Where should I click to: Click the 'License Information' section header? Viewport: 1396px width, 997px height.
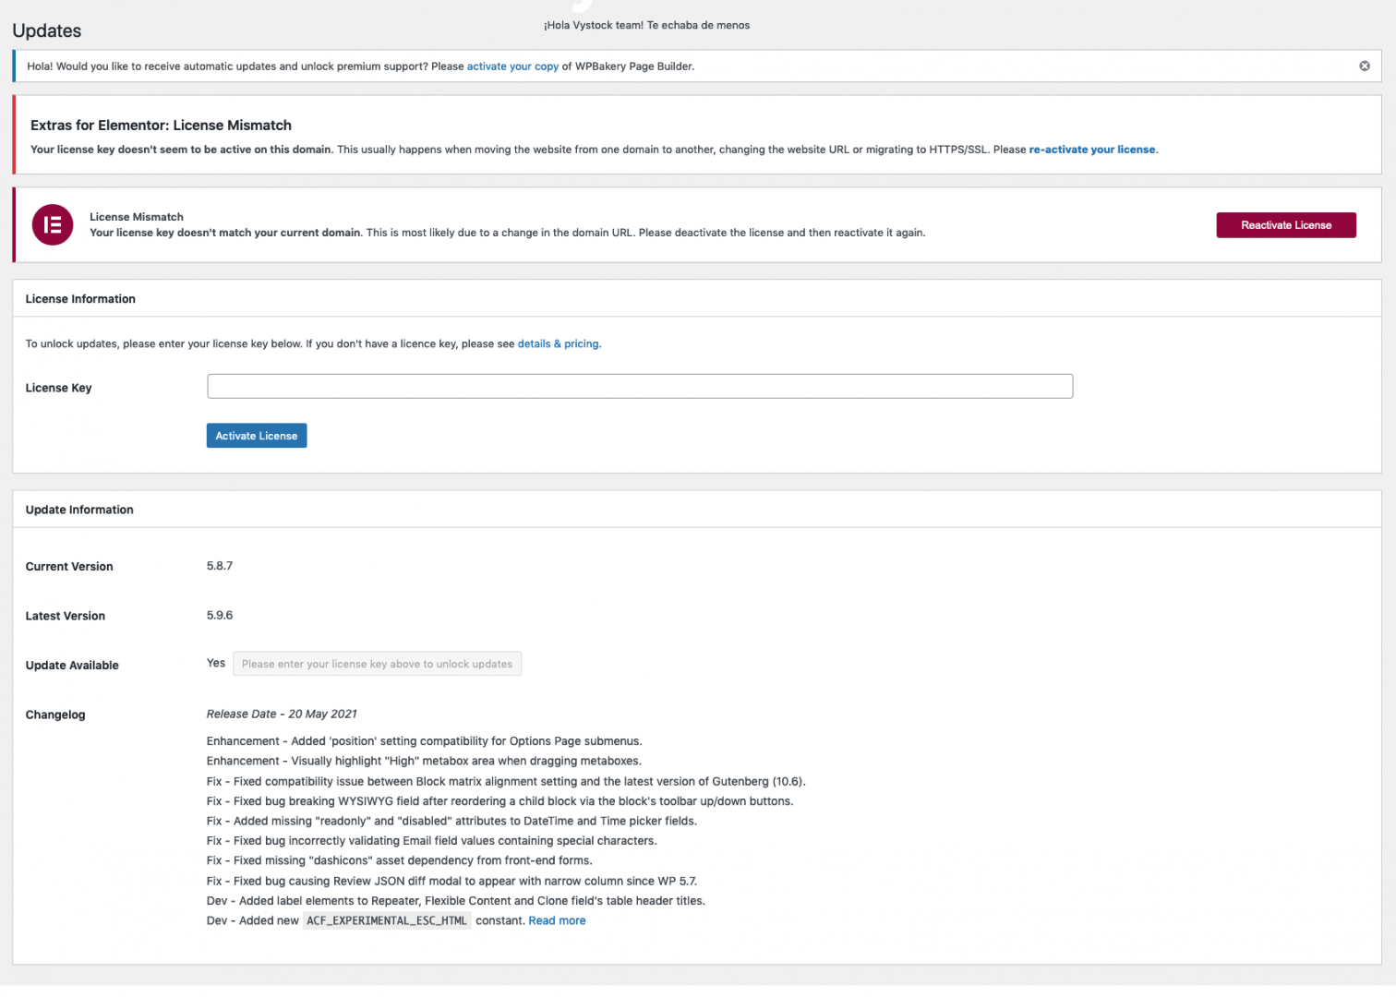pos(80,299)
